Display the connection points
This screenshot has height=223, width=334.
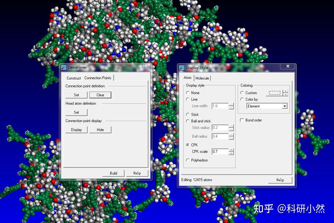76,130
